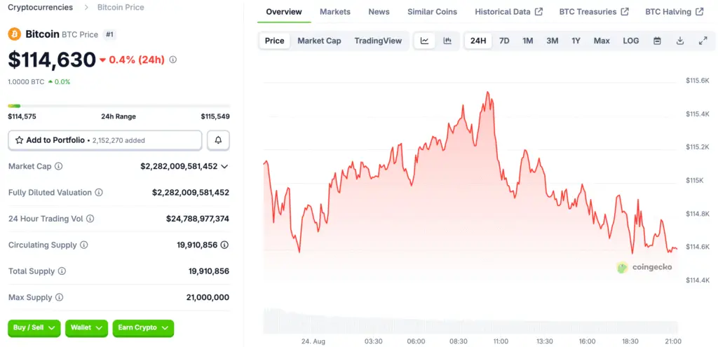This screenshot has height=347, width=718.
Task: Select the 7D time range
Action: tap(504, 41)
